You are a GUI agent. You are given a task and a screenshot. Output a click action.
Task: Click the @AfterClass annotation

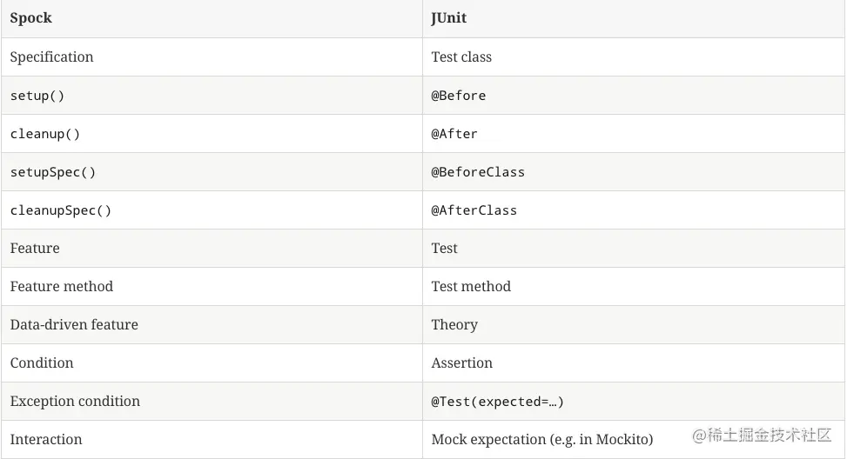tap(474, 210)
